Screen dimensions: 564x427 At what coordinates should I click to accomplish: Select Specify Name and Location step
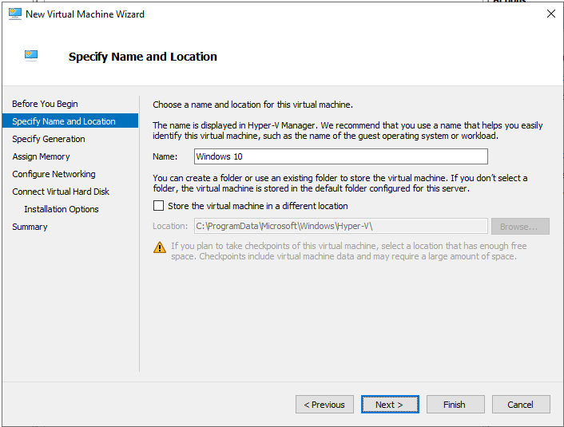(x=64, y=121)
